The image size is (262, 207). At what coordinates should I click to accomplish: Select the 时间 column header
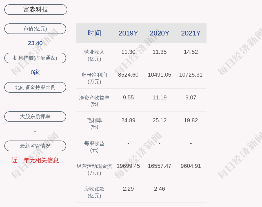tap(94, 33)
